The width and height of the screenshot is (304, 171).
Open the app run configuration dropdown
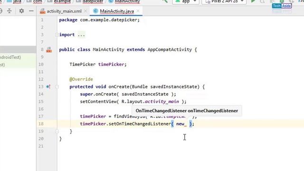point(186,1)
